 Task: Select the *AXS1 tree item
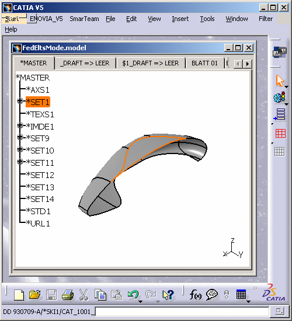37,90
